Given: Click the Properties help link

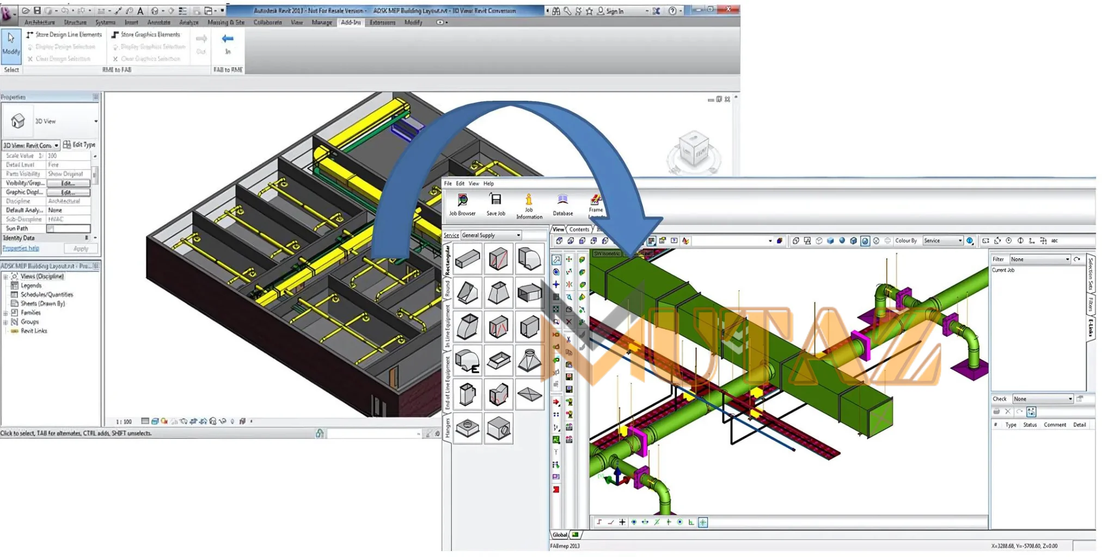Looking at the screenshot, I should pos(21,249).
